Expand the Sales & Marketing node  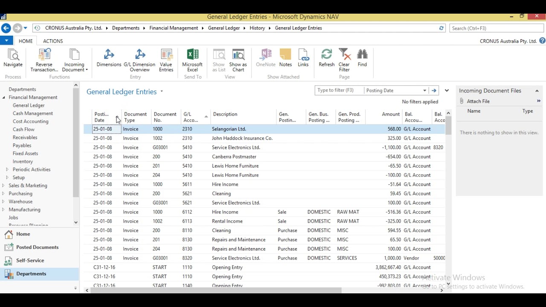pos(4,185)
